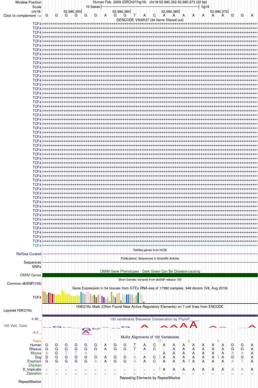Click the Common dbSNP(155) label
This screenshot has width=258, height=388.
pyautogui.click(x=24, y=283)
